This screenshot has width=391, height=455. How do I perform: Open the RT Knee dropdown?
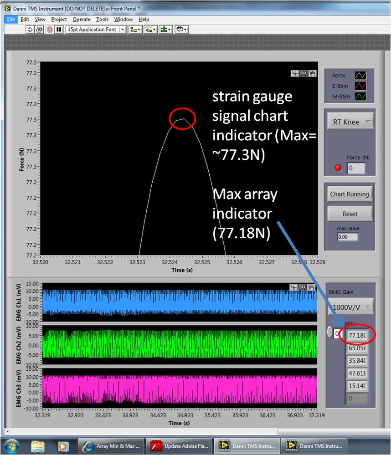[350, 122]
